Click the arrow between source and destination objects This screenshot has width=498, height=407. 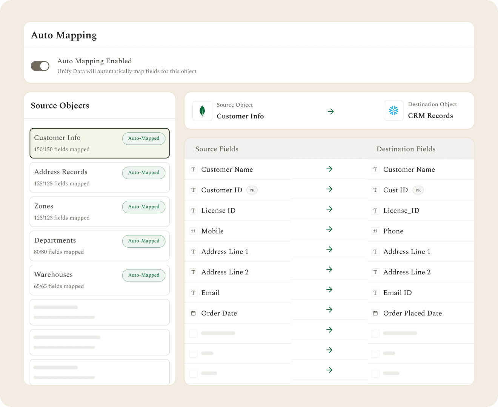pyautogui.click(x=331, y=112)
